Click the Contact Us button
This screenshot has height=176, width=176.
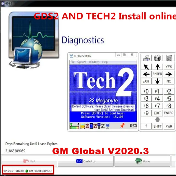click(x=86, y=161)
